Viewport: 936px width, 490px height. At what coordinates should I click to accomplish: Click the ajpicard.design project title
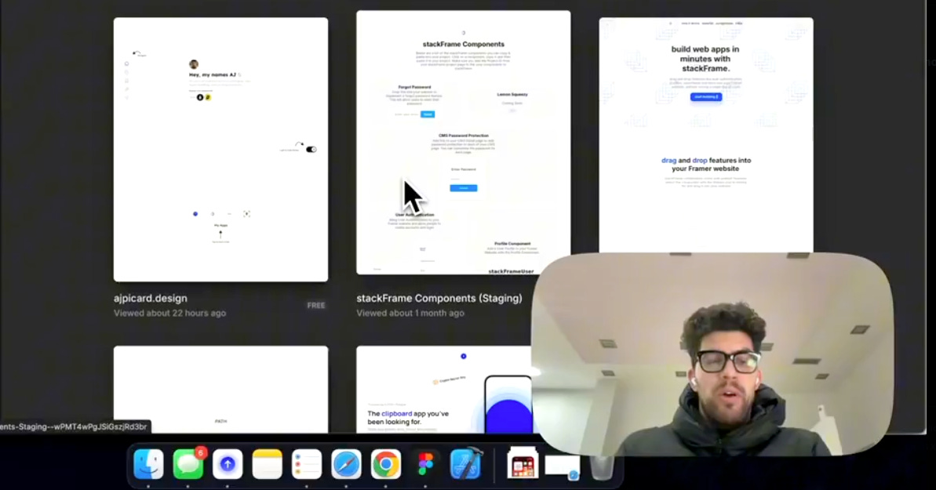pos(151,299)
